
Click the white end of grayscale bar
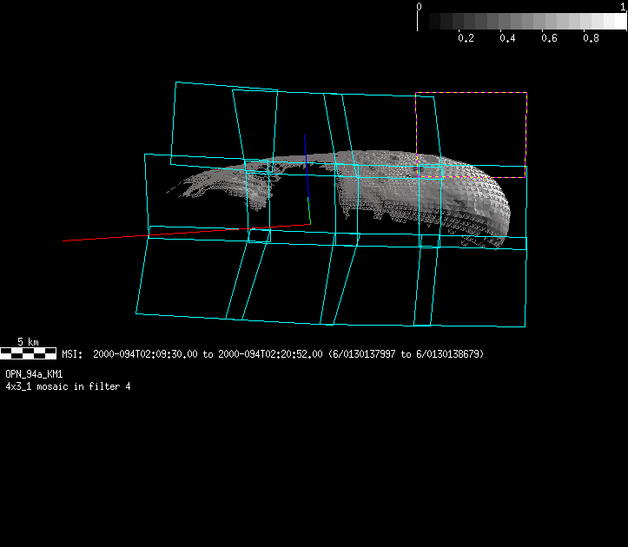coord(618,22)
